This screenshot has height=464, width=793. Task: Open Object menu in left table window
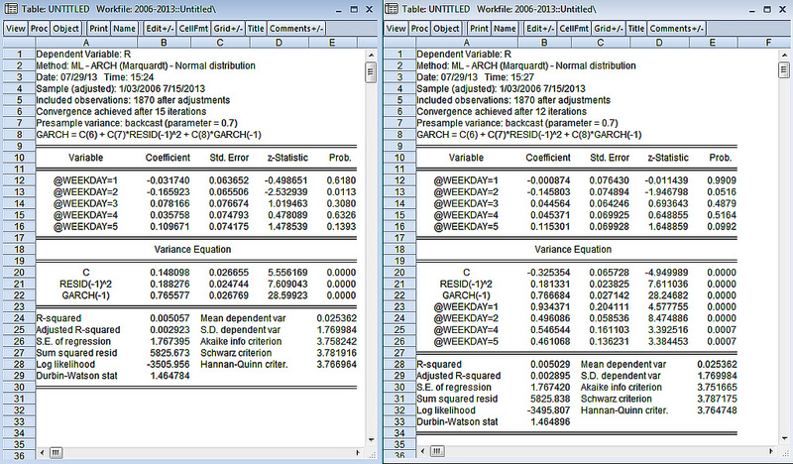click(65, 29)
